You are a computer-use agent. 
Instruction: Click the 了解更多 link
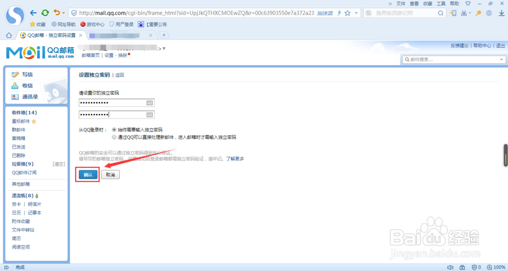pyautogui.click(x=235, y=159)
